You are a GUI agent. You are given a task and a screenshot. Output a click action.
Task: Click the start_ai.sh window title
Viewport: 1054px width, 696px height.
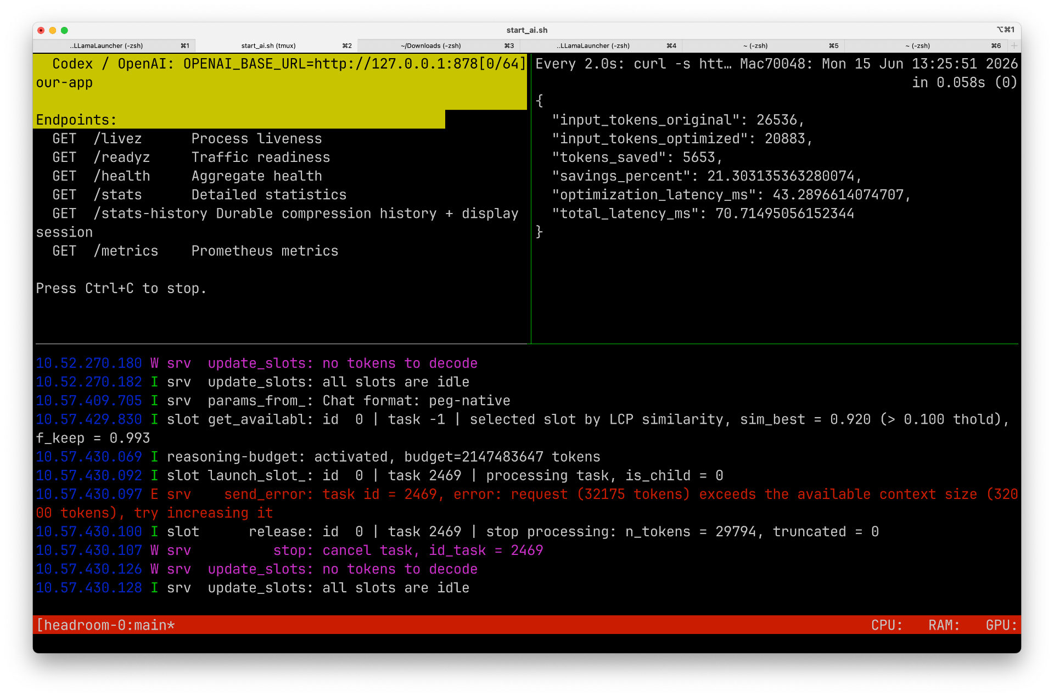(526, 30)
